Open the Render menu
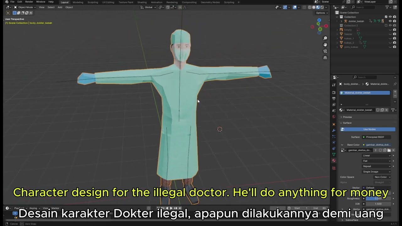 pyautogui.click(x=29, y=2)
